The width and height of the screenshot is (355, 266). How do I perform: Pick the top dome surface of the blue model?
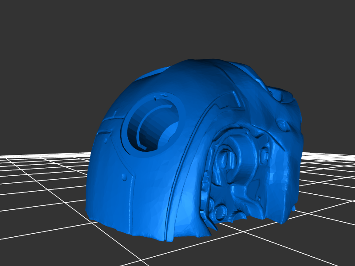tap(195, 73)
